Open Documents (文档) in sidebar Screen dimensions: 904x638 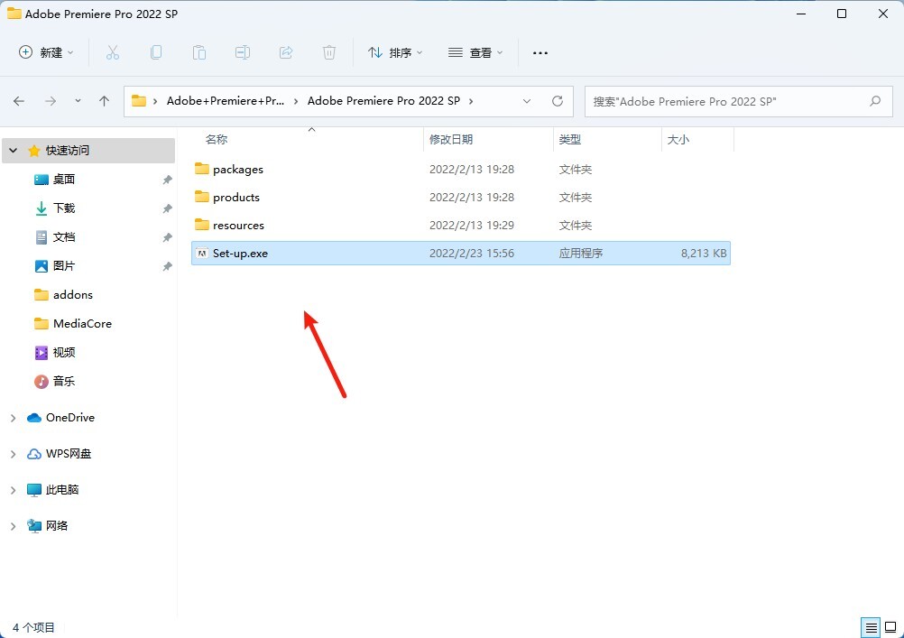click(64, 237)
